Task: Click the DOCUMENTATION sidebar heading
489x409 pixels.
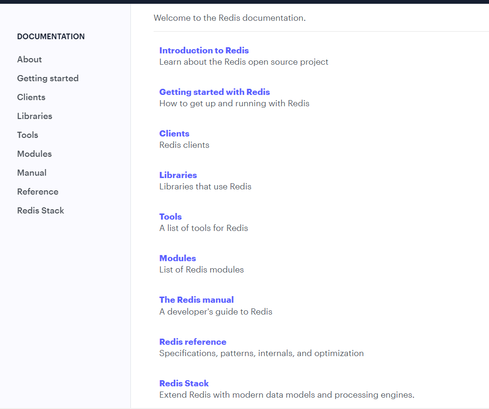Action: 51,36
